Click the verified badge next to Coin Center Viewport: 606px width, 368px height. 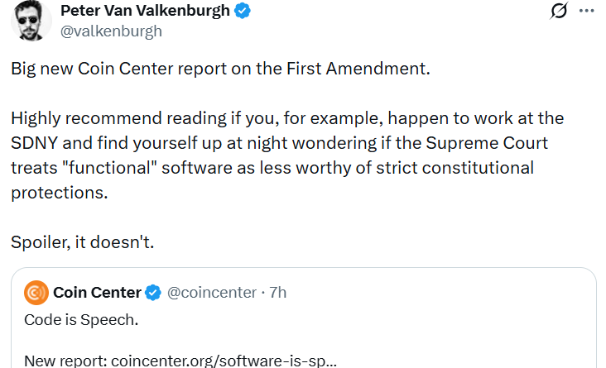coord(154,293)
